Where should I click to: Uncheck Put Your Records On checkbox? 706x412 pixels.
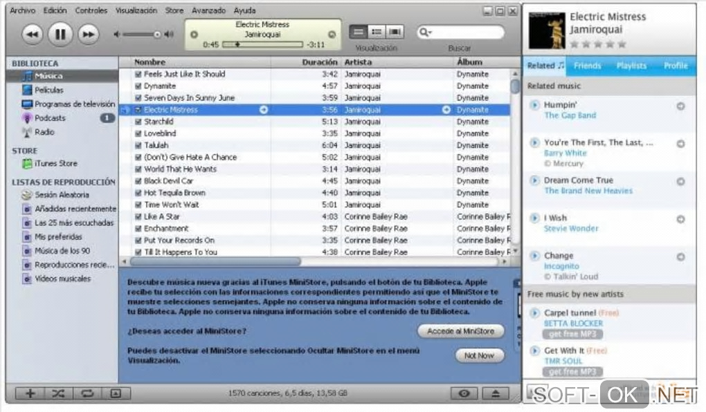(x=138, y=240)
